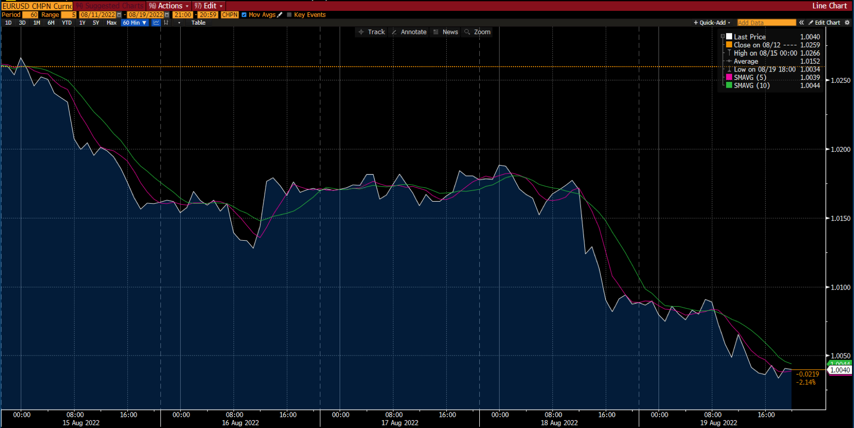Switch to the Table view
The image size is (854, 428).
[198, 23]
